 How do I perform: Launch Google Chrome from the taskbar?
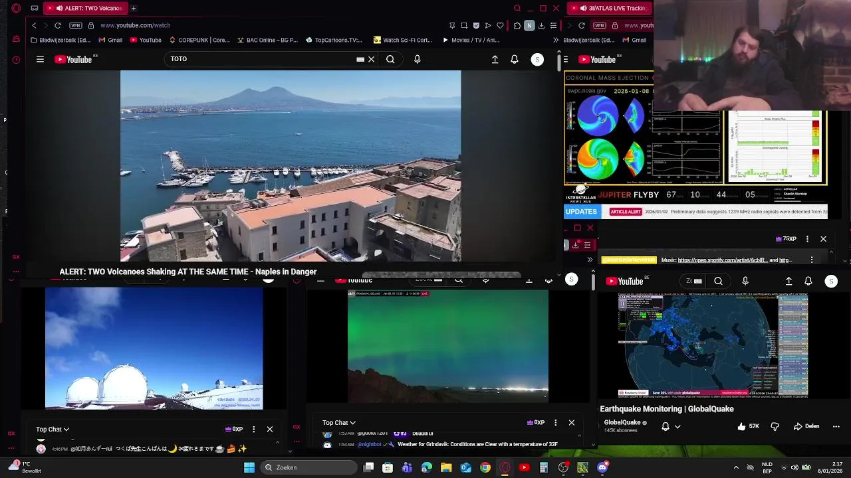[485, 467]
